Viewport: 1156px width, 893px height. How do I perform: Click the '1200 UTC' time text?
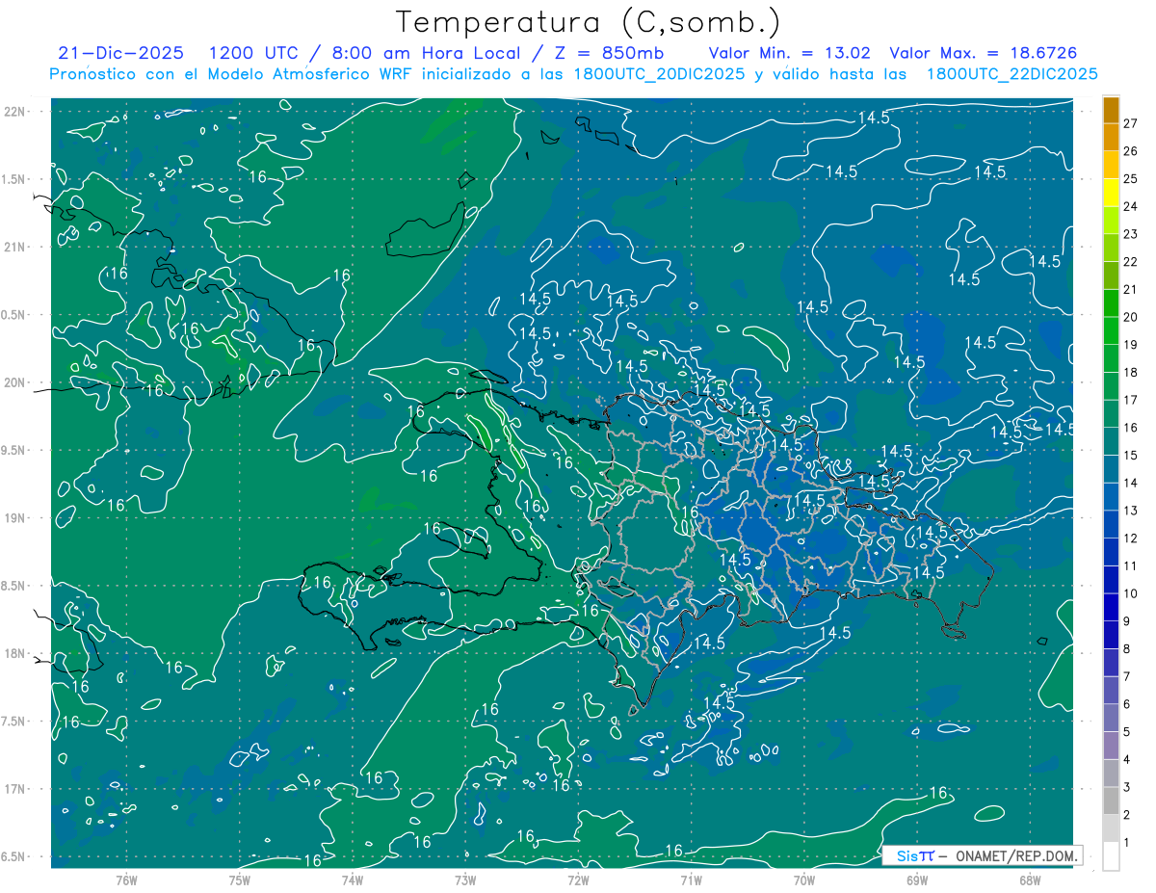[x=253, y=53]
